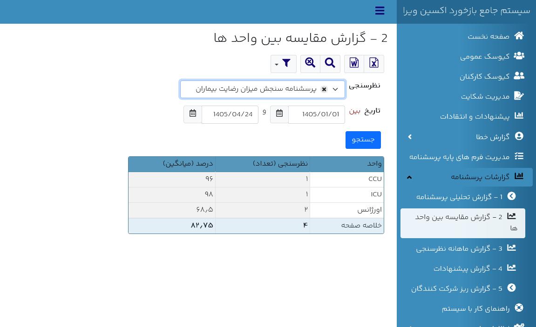Click the magnifier search toolbar icon
The width and height of the screenshot is (536, 327).
pyautogui.click(x=330, y=63)
